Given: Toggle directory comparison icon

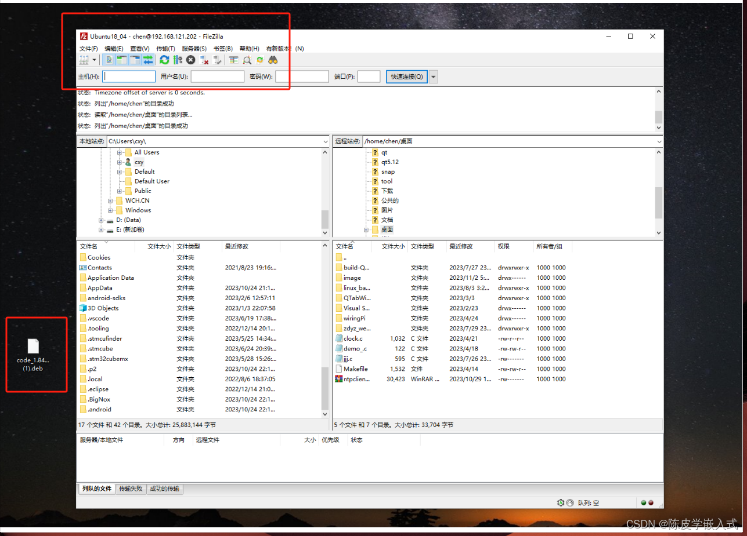Looking at the screenshot, I should [x=247, y=60].
